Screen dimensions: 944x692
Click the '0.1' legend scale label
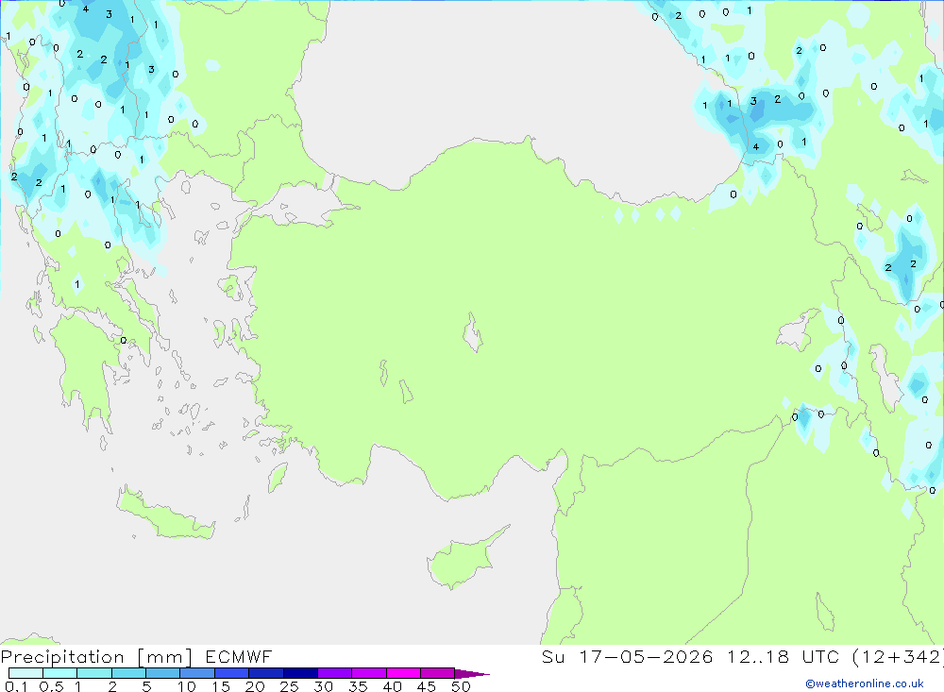point(16,686)
